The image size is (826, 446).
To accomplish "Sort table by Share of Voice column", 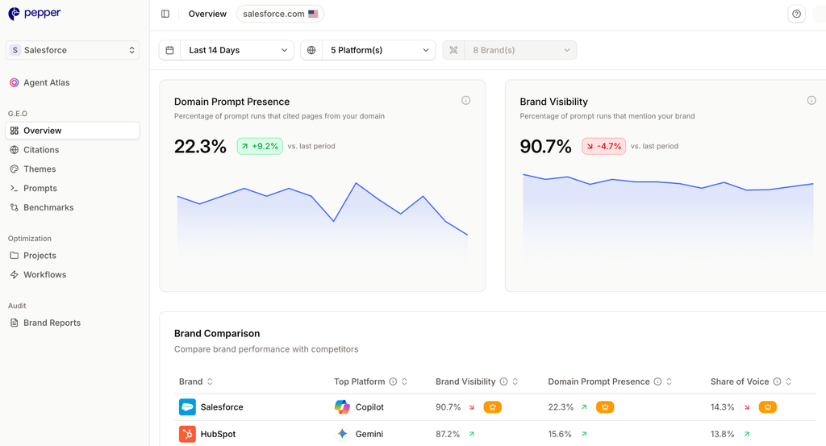I will pos(789,381).
